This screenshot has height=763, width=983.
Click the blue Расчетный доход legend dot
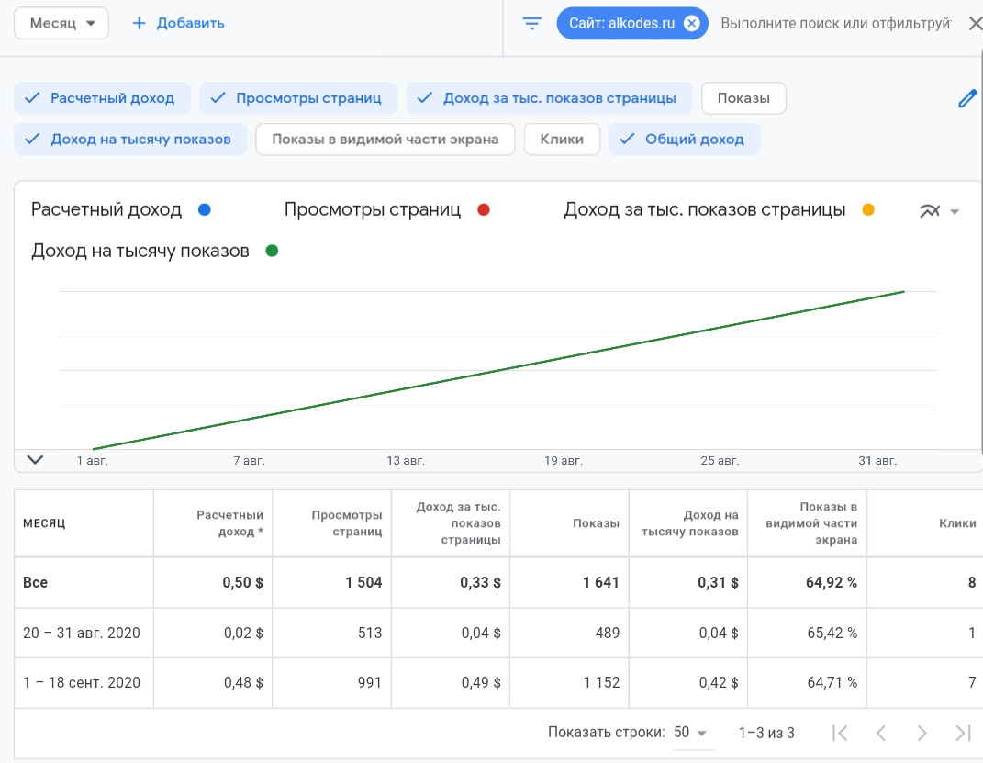click(x=204, y=210)
